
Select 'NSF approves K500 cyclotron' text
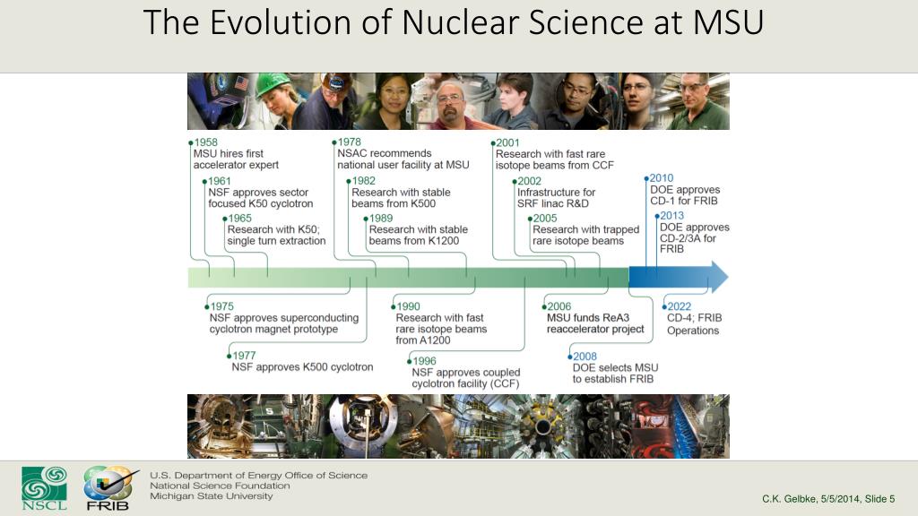(x=302, y=367)
